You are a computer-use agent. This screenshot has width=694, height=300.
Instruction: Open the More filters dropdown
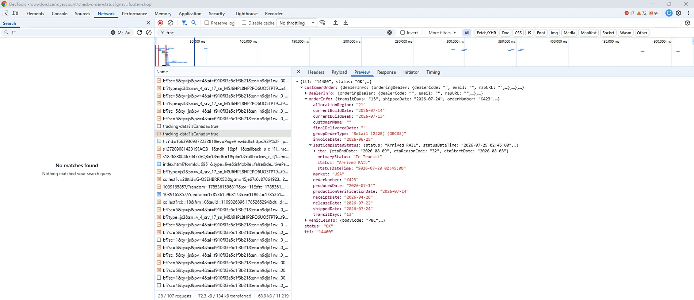click(442, 32)
